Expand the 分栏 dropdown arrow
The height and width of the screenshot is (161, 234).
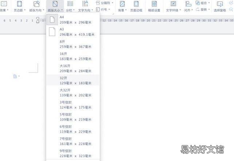(x=74, y=10)
